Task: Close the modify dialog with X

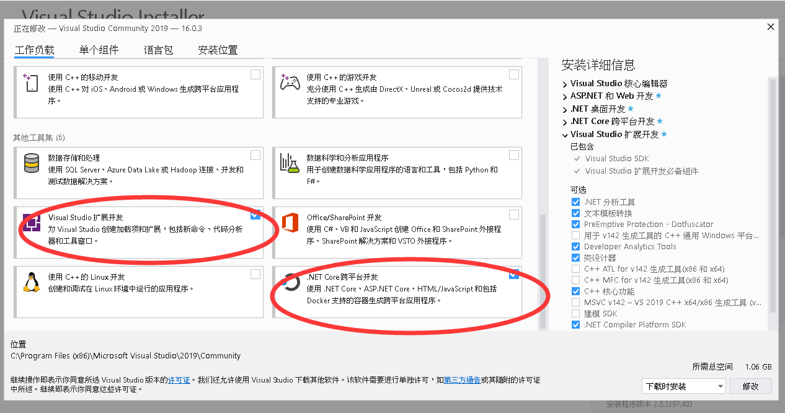Action: [x=771, y=27]
